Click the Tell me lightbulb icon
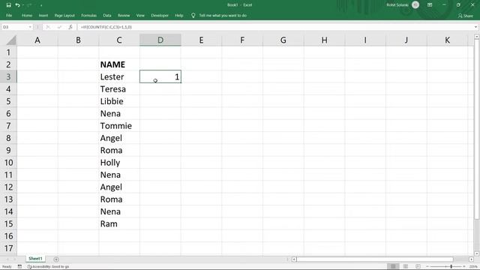480x270 pixels. pyautogui.click(x=193, y=15)
